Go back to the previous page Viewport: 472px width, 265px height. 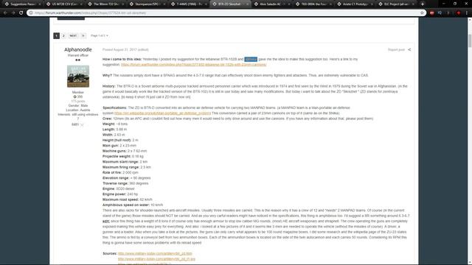[5, 13]
